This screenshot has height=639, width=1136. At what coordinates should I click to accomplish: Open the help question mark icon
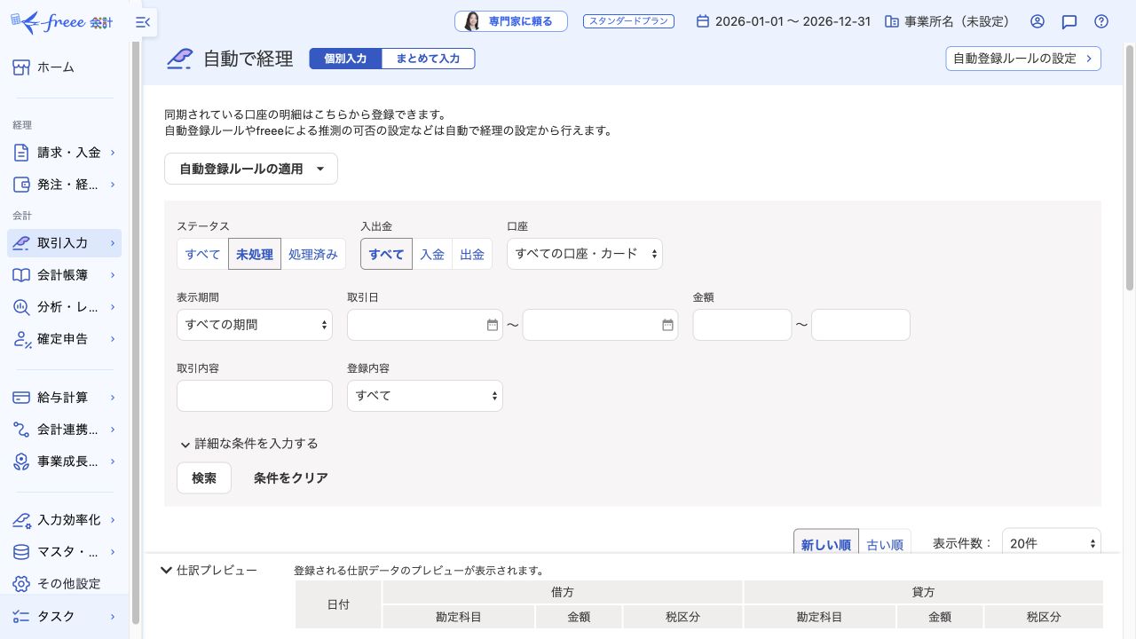coord(1101,21)
